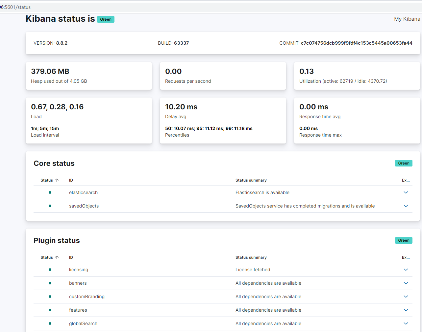
Task: Click the Green badge beside Kibana status title
Action: click(106, 19)
